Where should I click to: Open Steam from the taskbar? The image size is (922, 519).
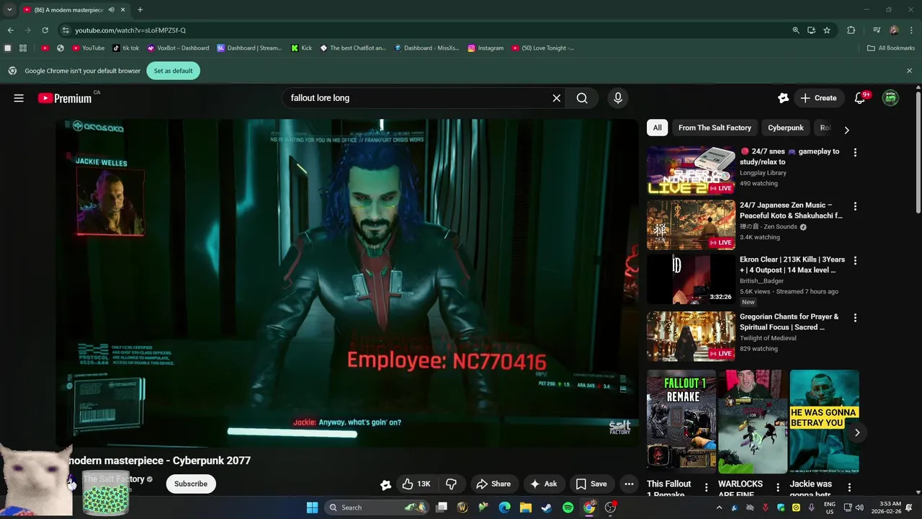pos(547,507)
